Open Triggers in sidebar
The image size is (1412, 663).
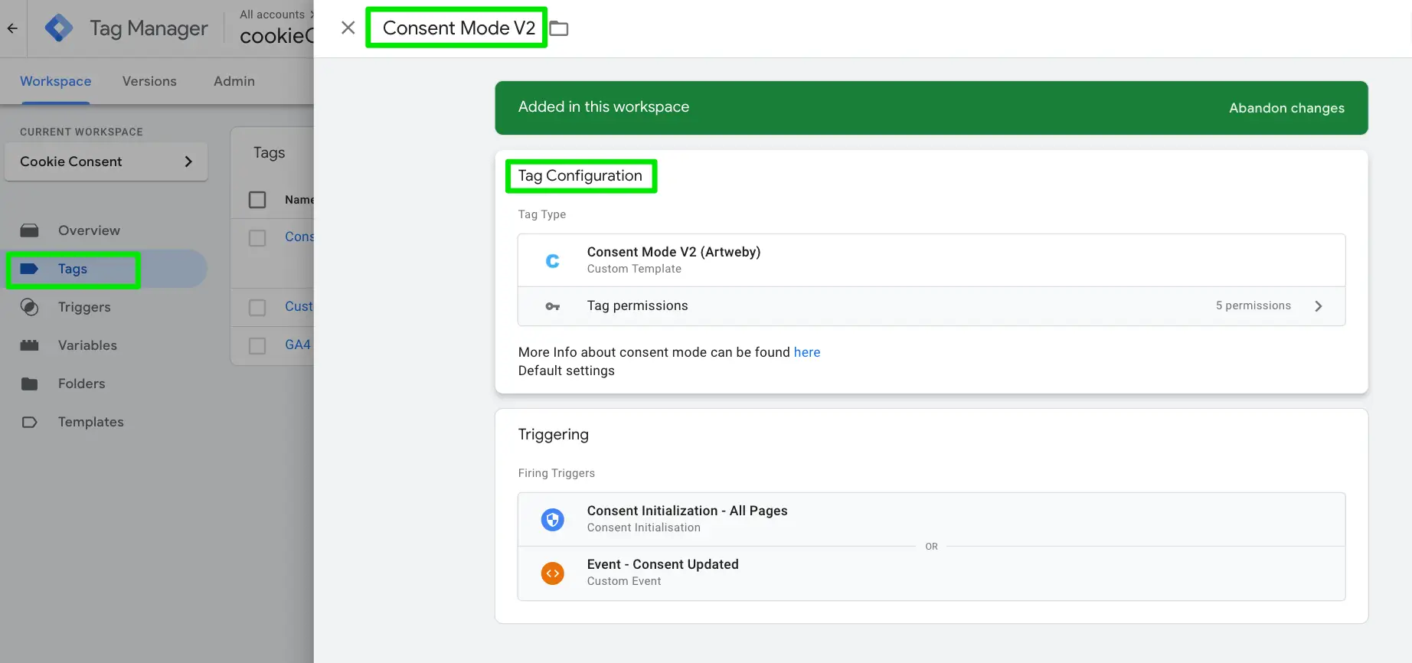84,307
